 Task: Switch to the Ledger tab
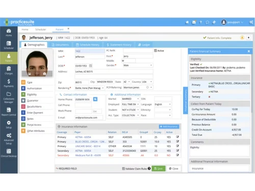point(144,45)
